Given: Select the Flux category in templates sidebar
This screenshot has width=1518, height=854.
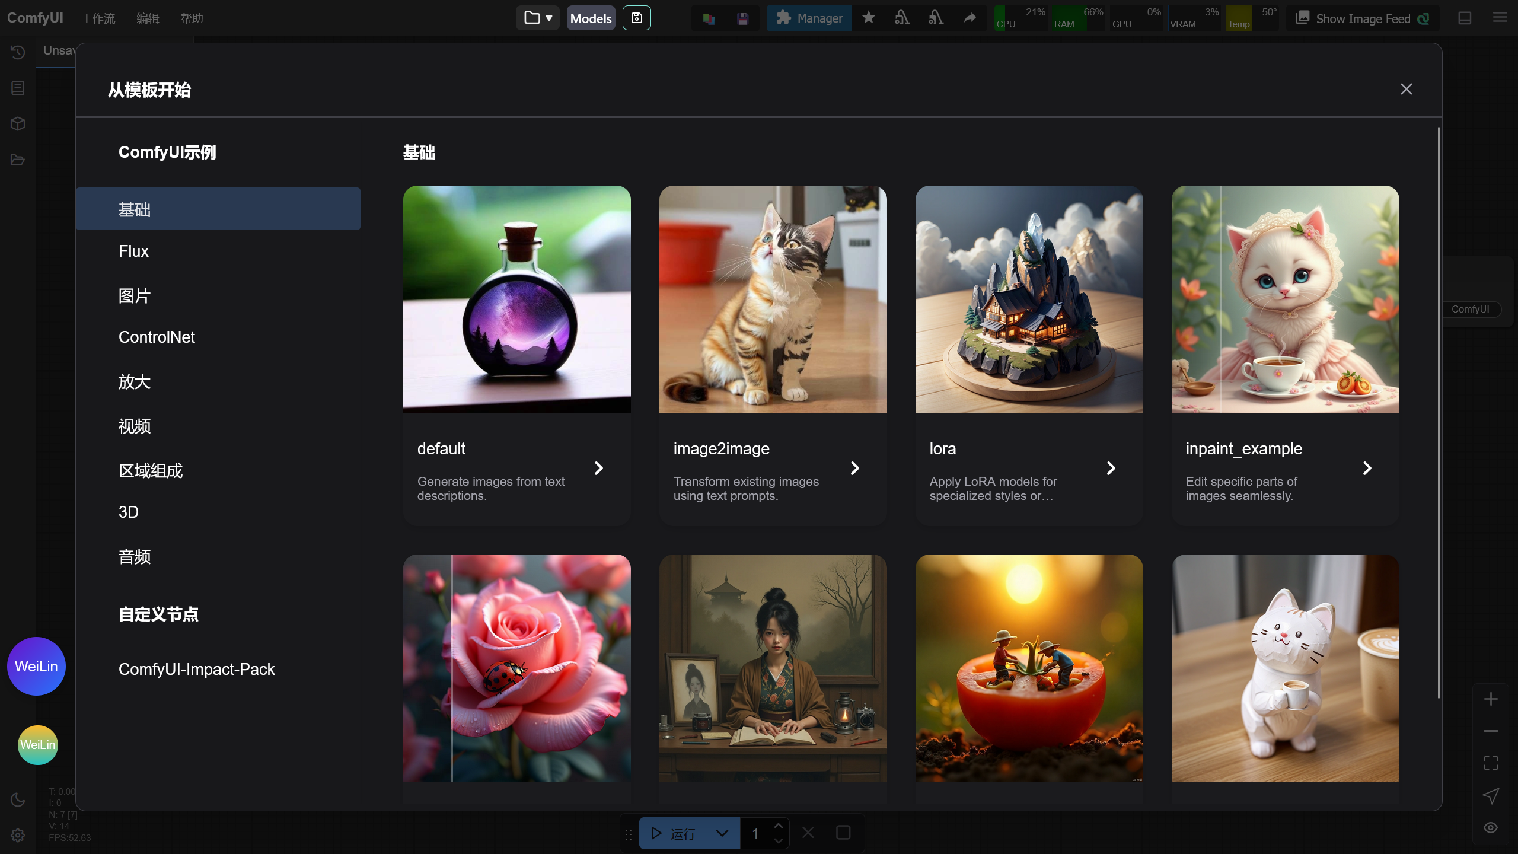Looking at the screenshot, I should pyautogui.click(x=133, y=251).
